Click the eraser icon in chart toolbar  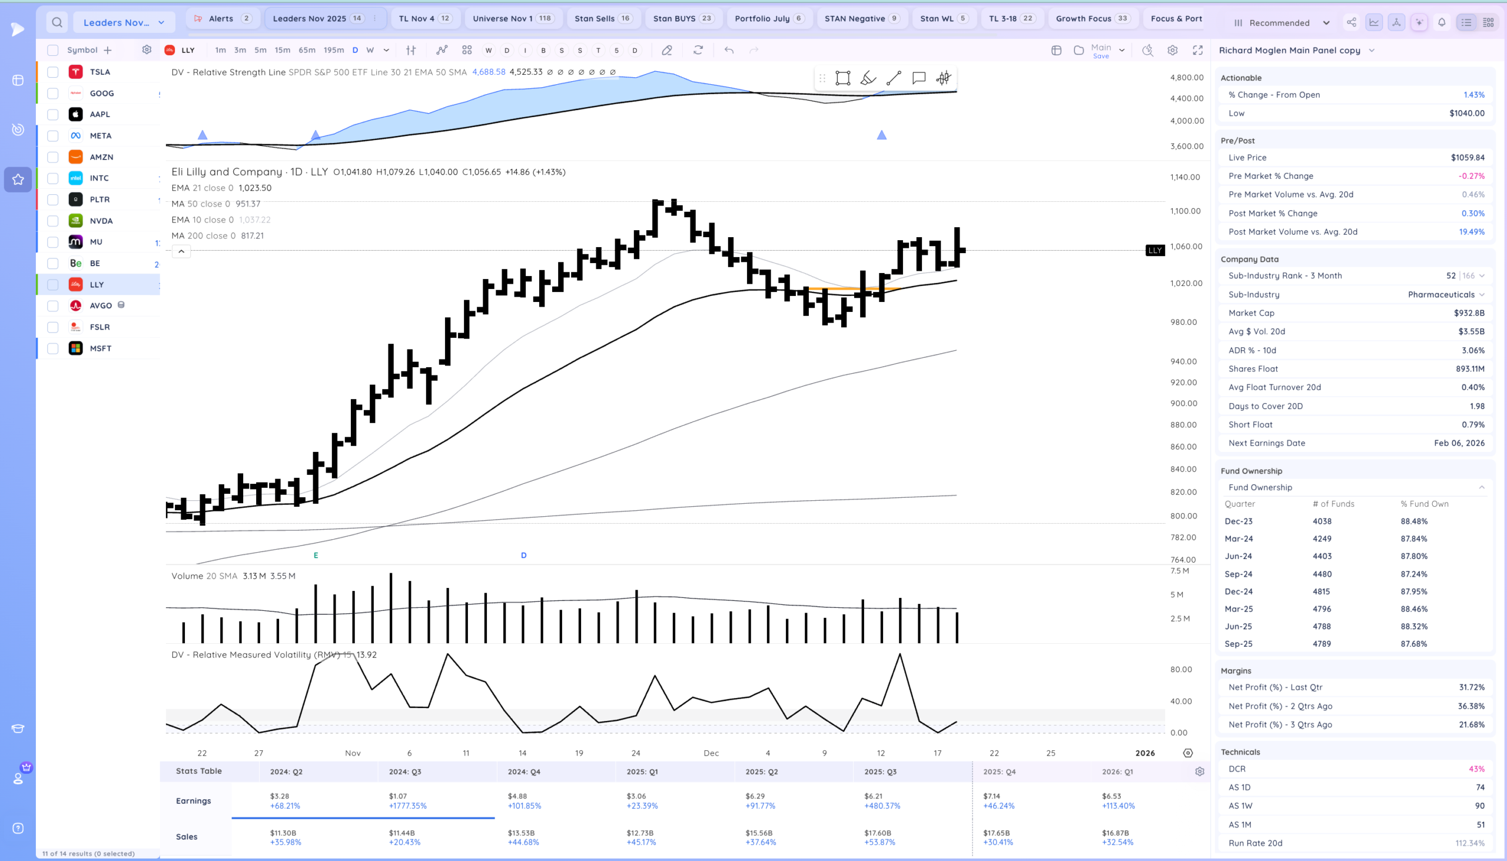(667, 50)
